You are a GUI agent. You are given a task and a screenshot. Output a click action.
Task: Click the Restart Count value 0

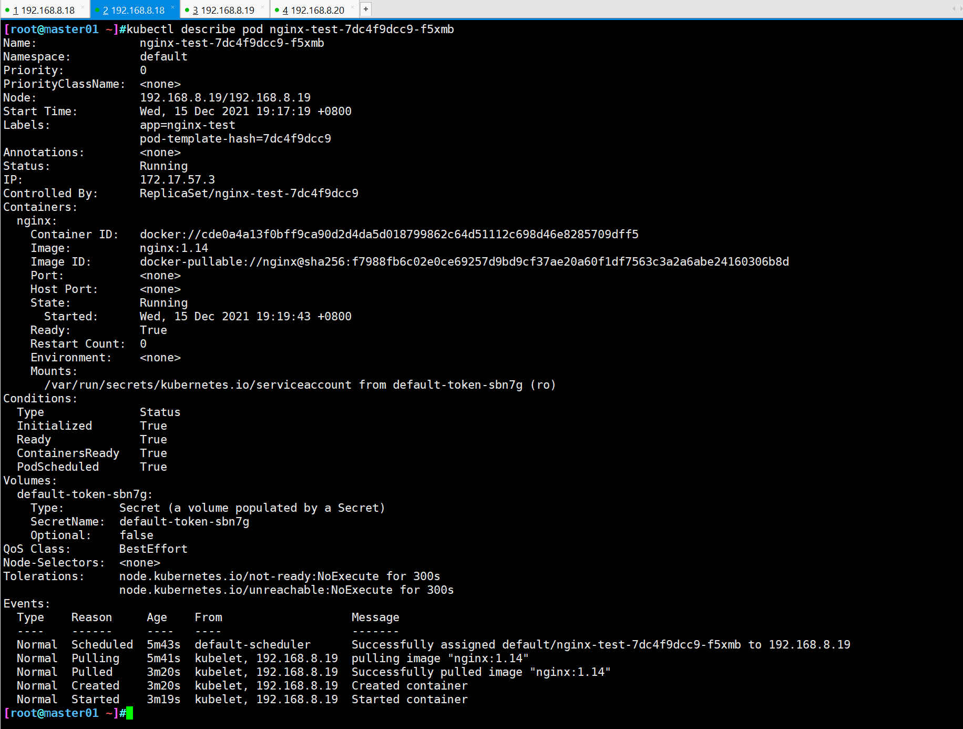tap(143, 344)
